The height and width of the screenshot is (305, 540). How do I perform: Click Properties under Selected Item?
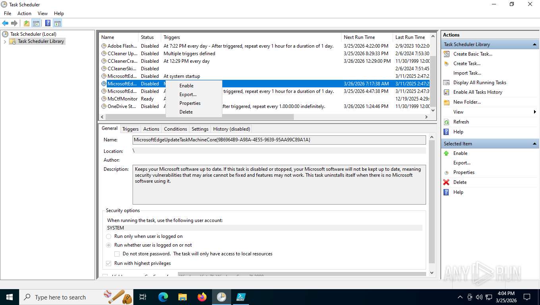[464, 172]
